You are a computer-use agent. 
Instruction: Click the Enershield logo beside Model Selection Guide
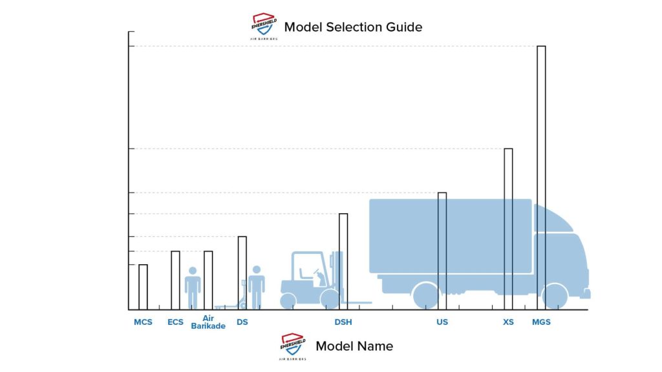(x=264, y=26)
